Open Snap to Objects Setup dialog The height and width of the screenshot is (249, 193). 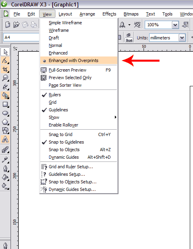(x=79, y=182)
